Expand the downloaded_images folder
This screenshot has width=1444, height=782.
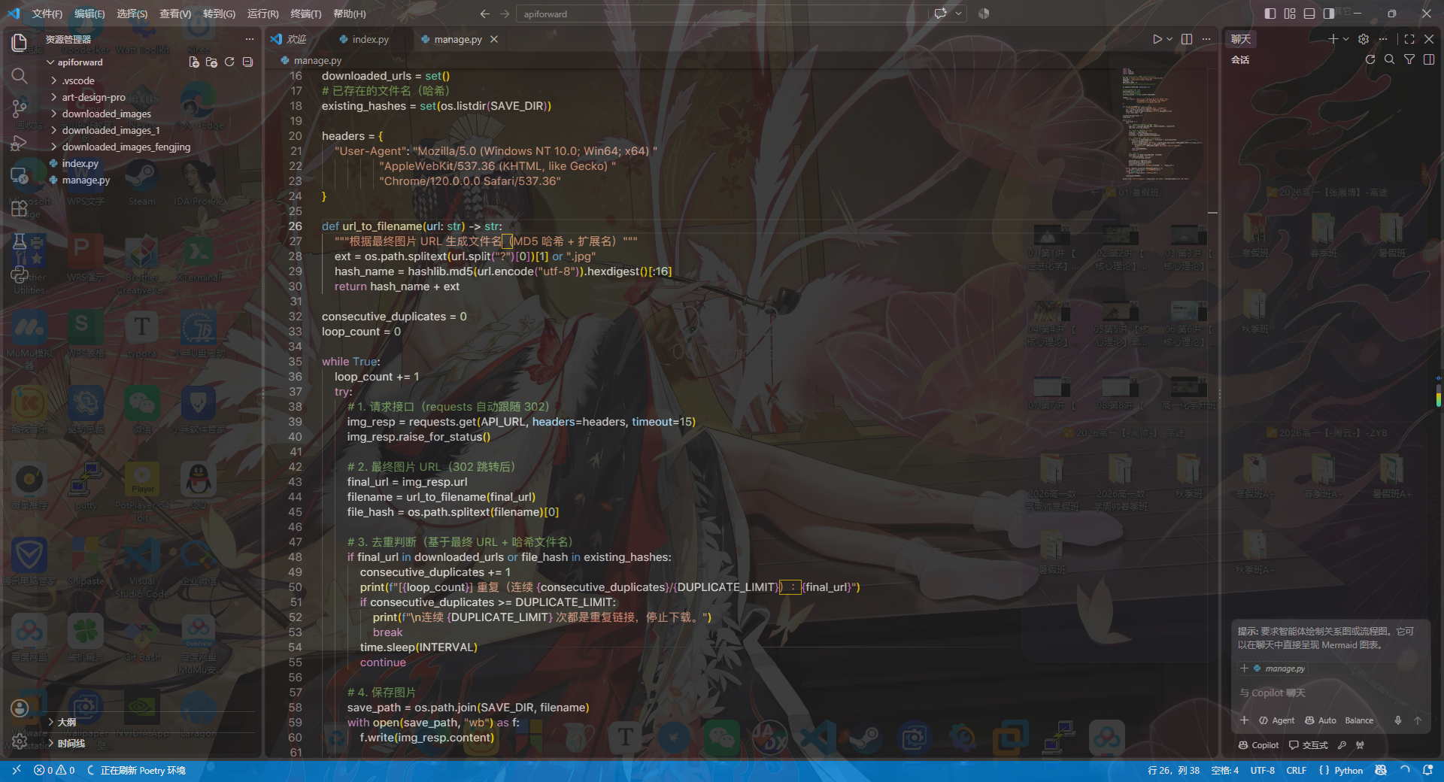pyautogui.click(x=106, y=114)
